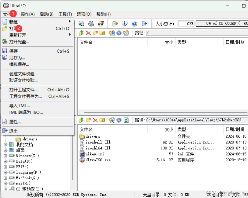The height and width of the screenshot is (198, 248).
Task: Choose 属性... menu entry
Action: point(37,122)
